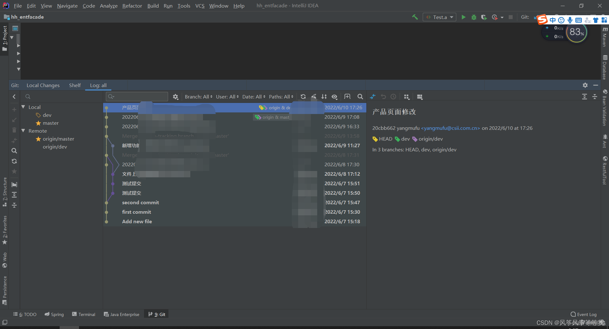Select the 'Add new file' commit

pyautogui.click(x=235, y=221)
